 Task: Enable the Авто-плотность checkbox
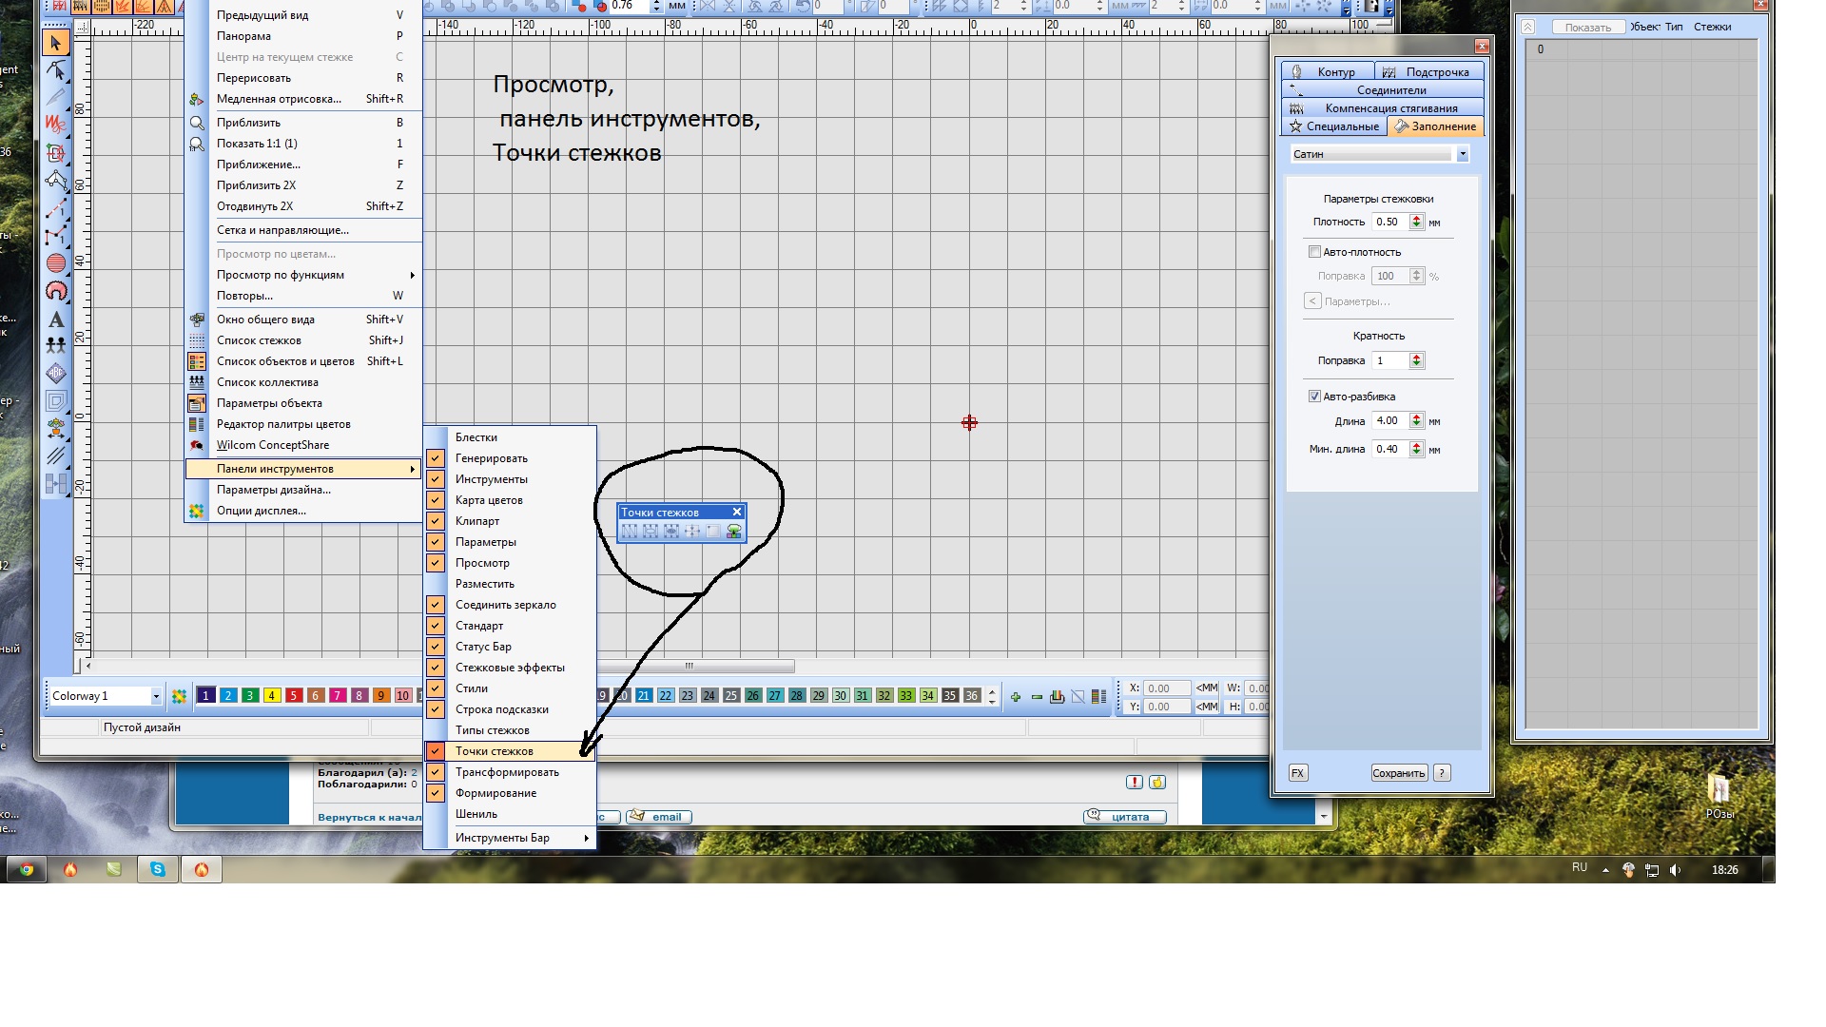1314,252
